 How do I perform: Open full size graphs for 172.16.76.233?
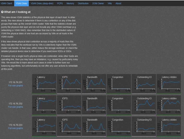click(15, 128)
